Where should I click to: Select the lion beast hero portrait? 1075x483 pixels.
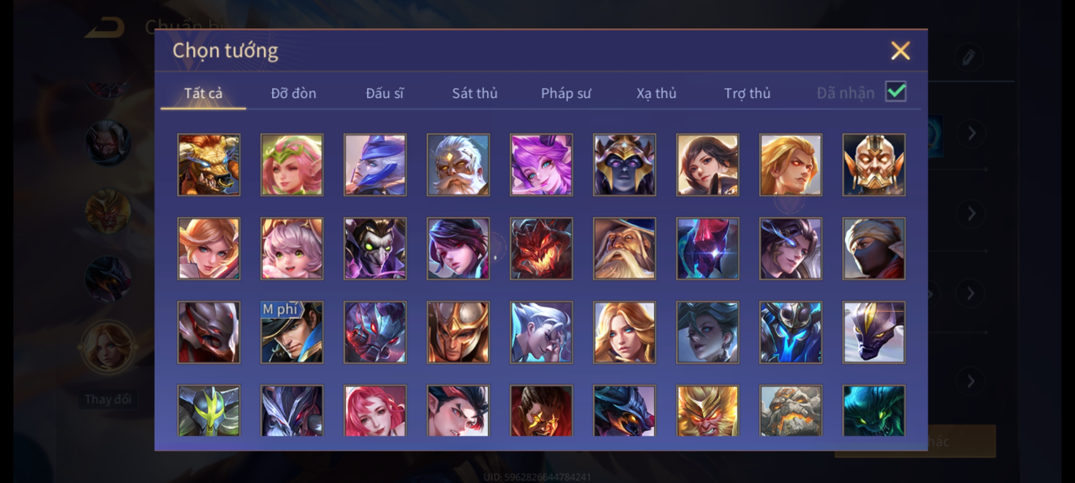click(x=209, y=165)
